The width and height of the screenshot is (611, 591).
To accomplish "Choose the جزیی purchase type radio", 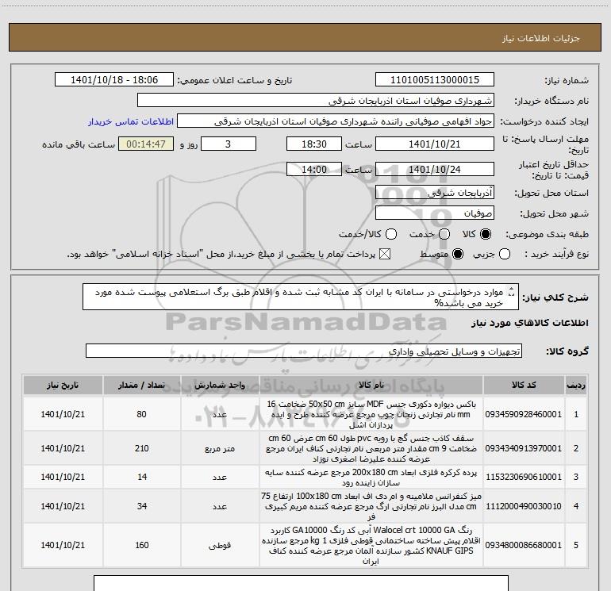I will click(504, 255).
